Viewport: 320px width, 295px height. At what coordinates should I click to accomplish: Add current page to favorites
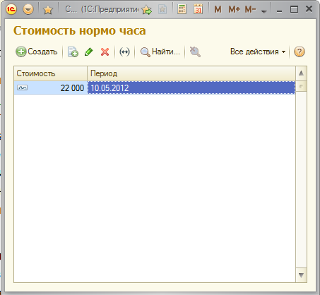(147, 10)
